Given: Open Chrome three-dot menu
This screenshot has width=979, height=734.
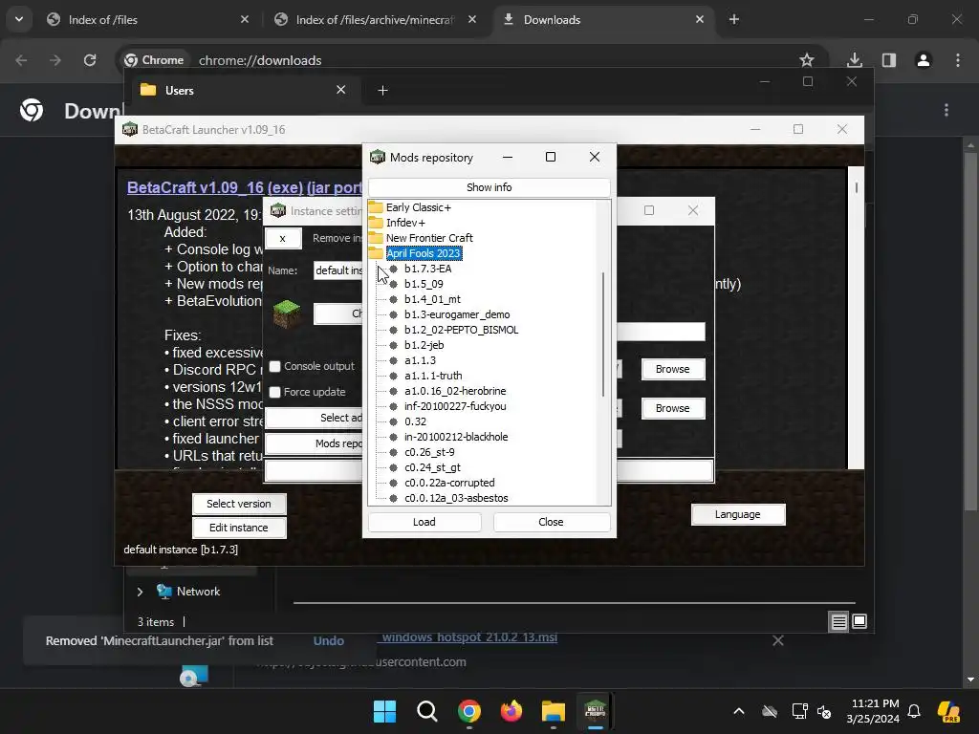Looking at the screenshot, I should point(958,60).
